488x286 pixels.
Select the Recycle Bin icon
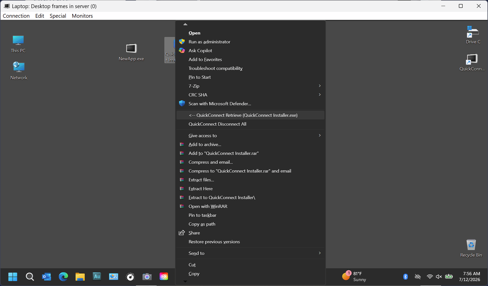(471, 248)
